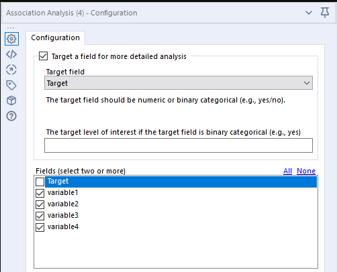
Task: Open the Configuration gear icon in sidebar
Action: (x=11, y=39)
